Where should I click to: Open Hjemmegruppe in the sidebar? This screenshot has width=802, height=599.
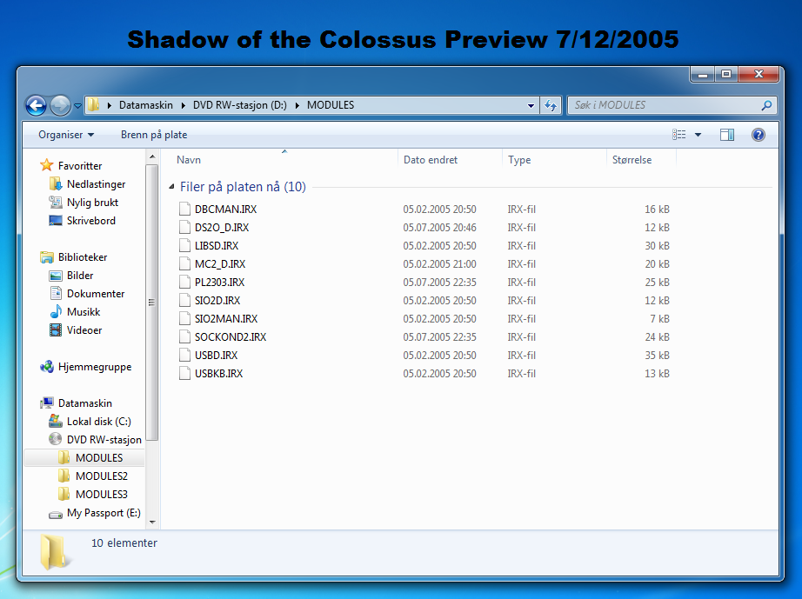click(95, 367)
